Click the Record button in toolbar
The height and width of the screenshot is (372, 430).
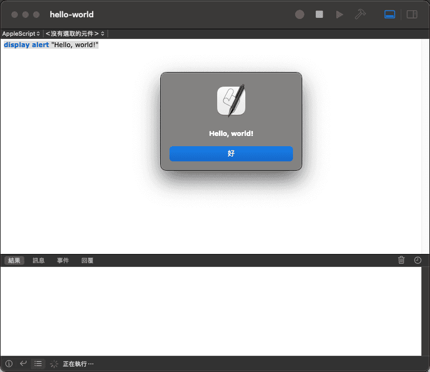click(x=299, y=15)
